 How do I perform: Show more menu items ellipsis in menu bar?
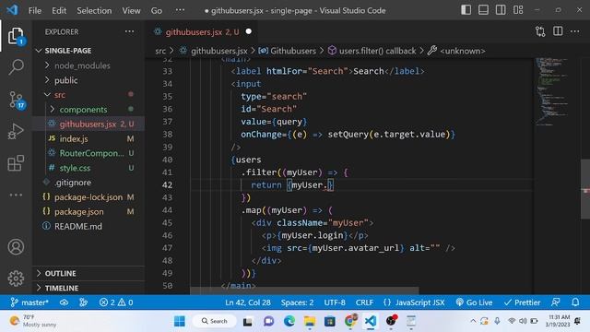pyautogui.click(x=181, y=10)
